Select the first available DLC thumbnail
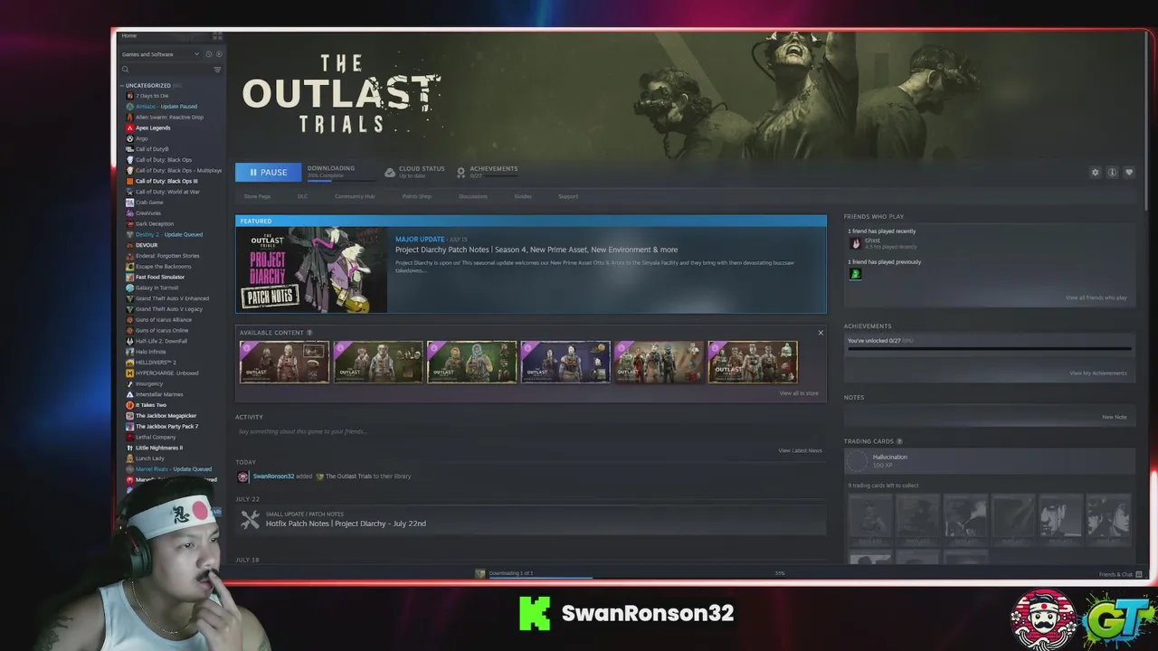Screen dimensions: 1158x651 284,362
